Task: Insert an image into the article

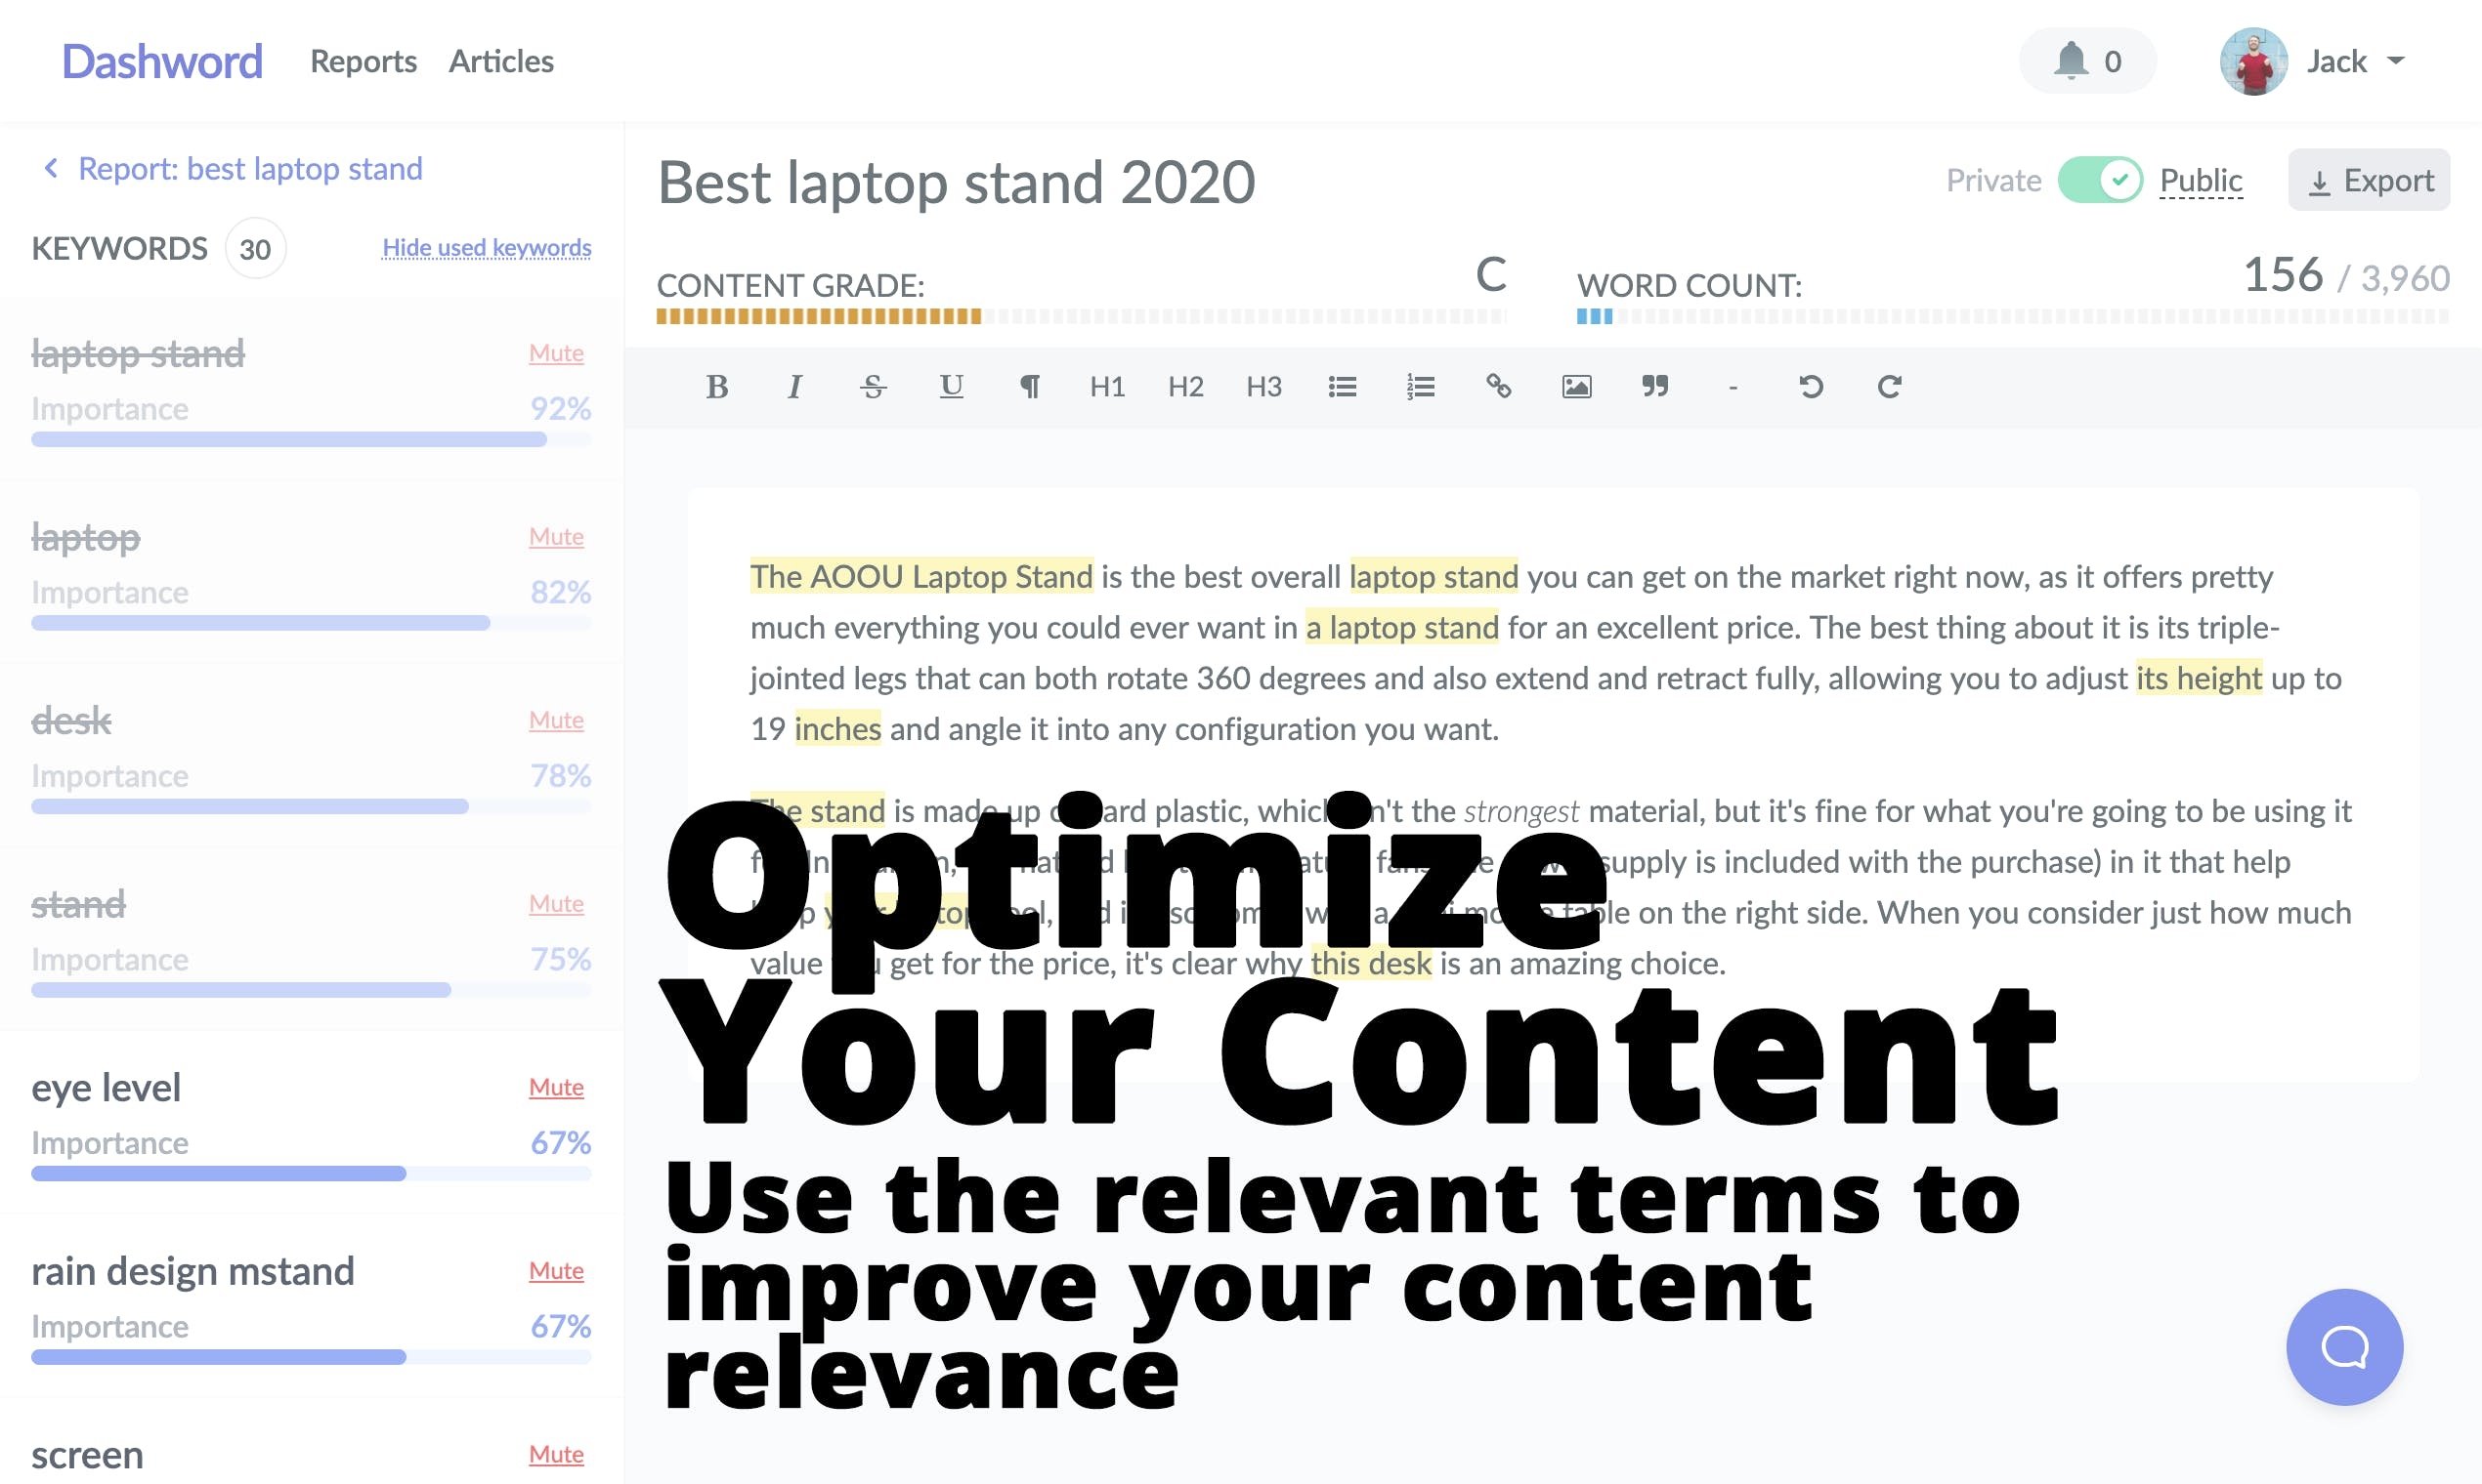Action: 1576,387
